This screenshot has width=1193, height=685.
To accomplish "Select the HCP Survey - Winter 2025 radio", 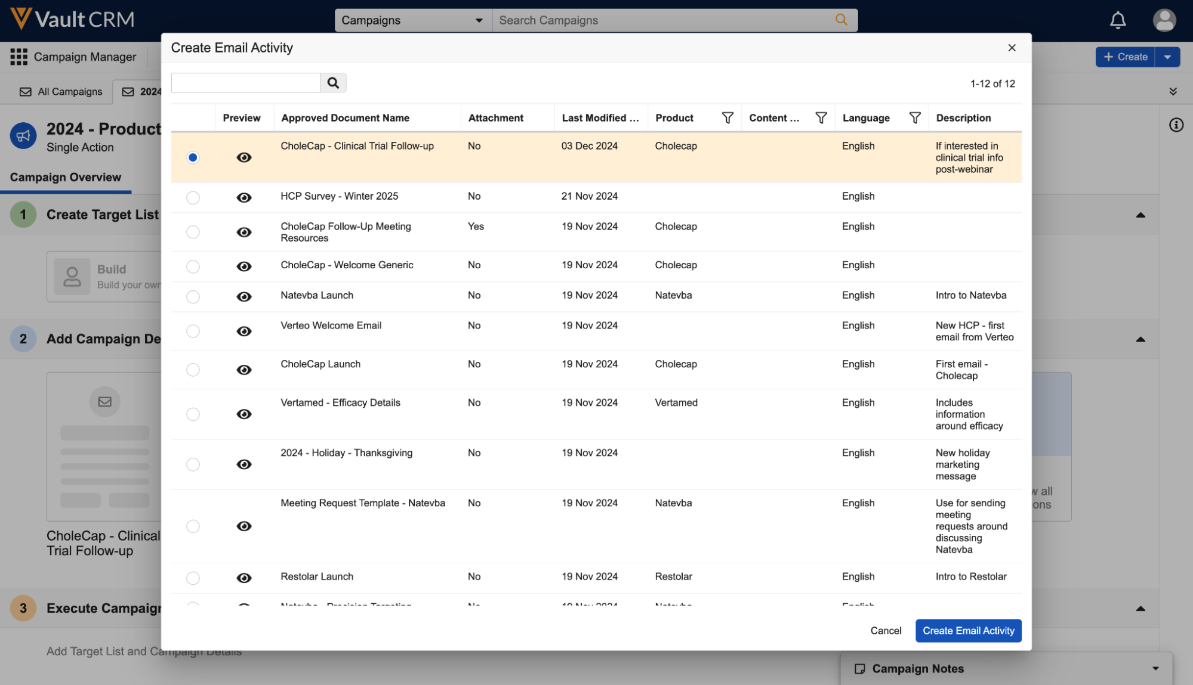I will pyautogui.click(x=193, y=197).
